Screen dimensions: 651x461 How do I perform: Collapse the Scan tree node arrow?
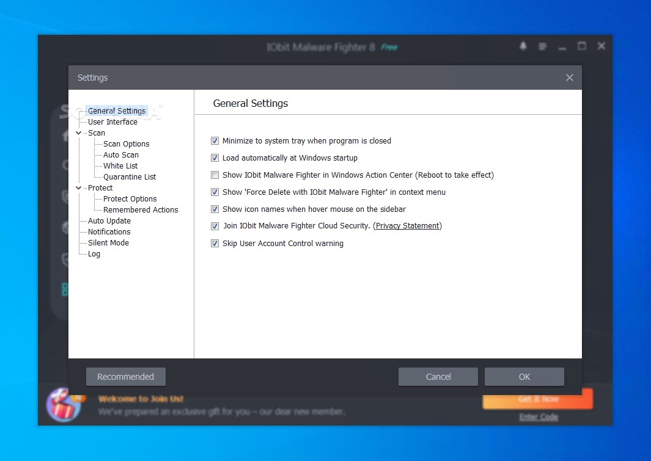coord(78,133)
